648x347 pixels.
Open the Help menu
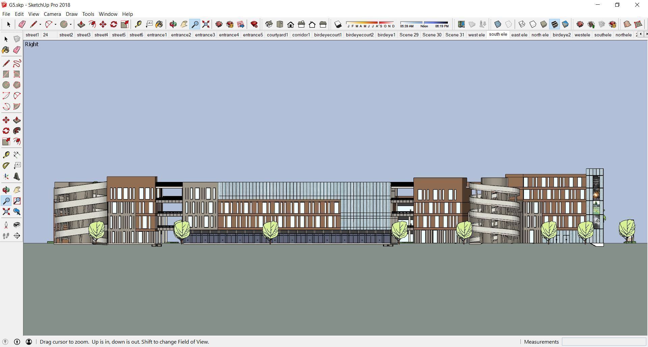pyautogui.click(x=127, y=14)
